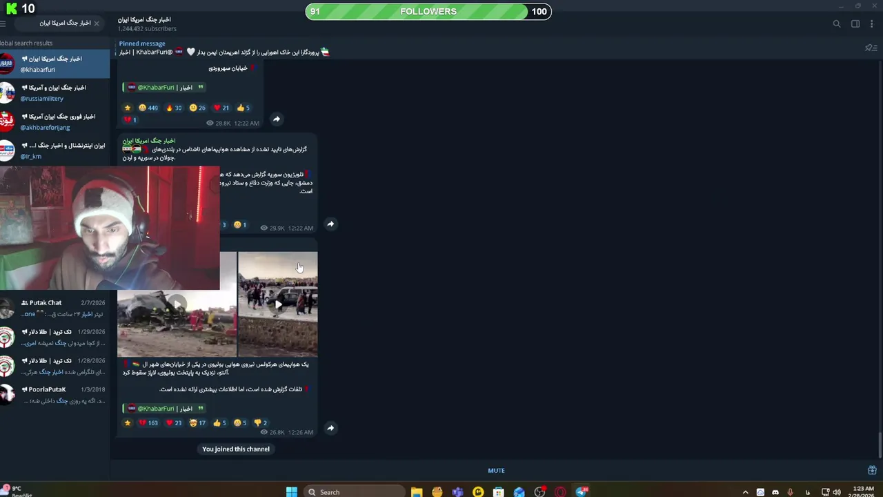This screenshot has width=883, height=497.
Task: Toggle the star reaction on 28.8K-view message
Action: pos(127,108)
